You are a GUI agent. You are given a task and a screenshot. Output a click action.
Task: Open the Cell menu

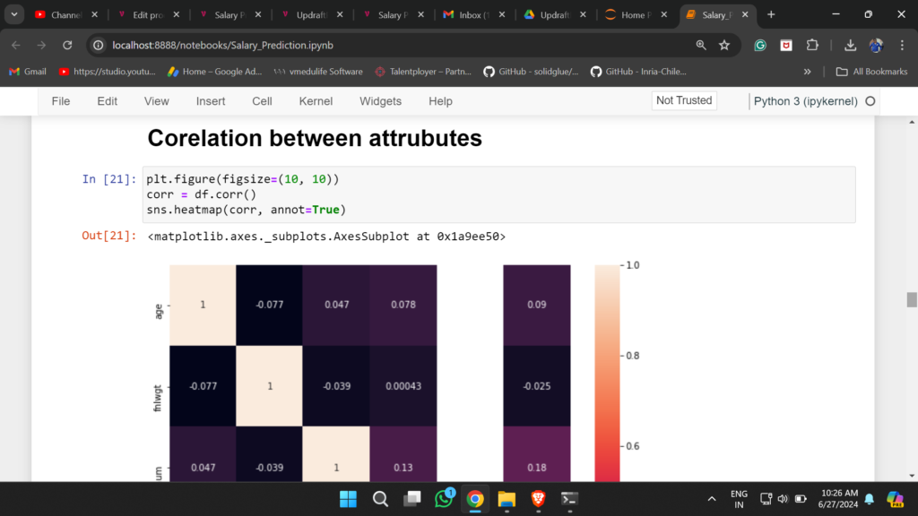[x=262, y=101]
